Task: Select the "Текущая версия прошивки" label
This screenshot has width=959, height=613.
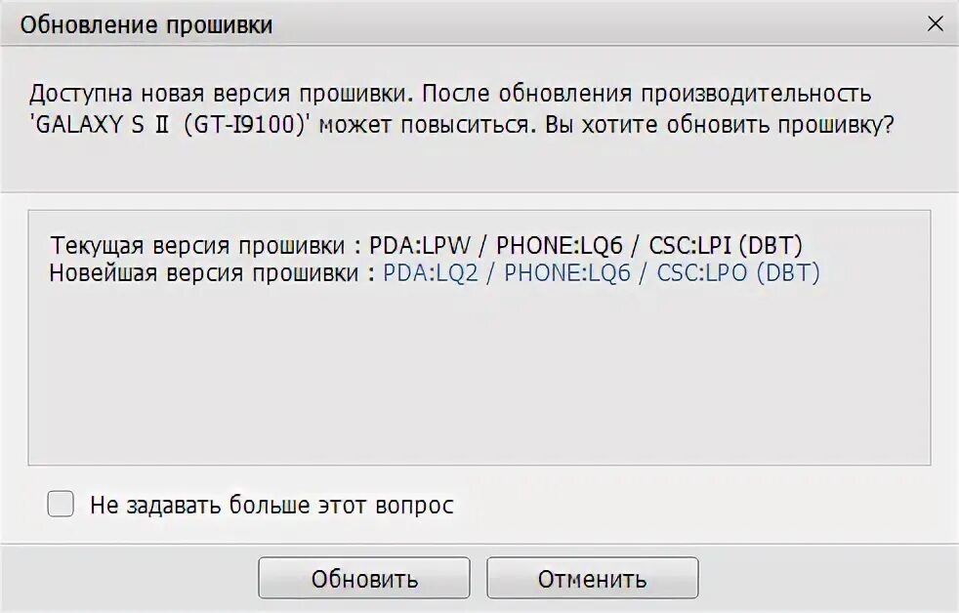Action: click(x=197, y=246)
